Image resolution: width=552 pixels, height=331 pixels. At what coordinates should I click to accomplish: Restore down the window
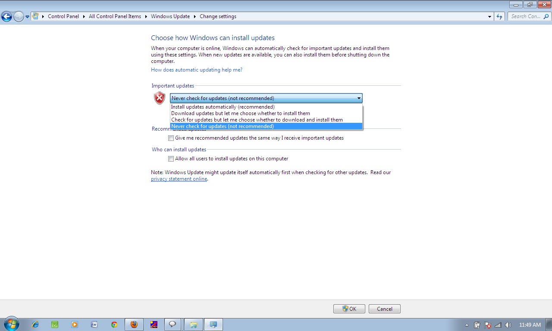coord(530,5)
